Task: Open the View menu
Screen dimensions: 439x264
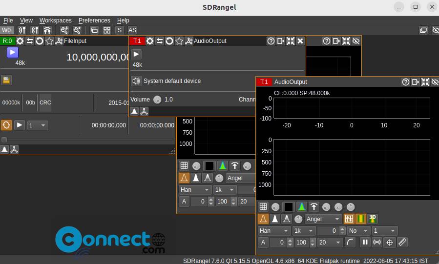Action: pos(26,20)
